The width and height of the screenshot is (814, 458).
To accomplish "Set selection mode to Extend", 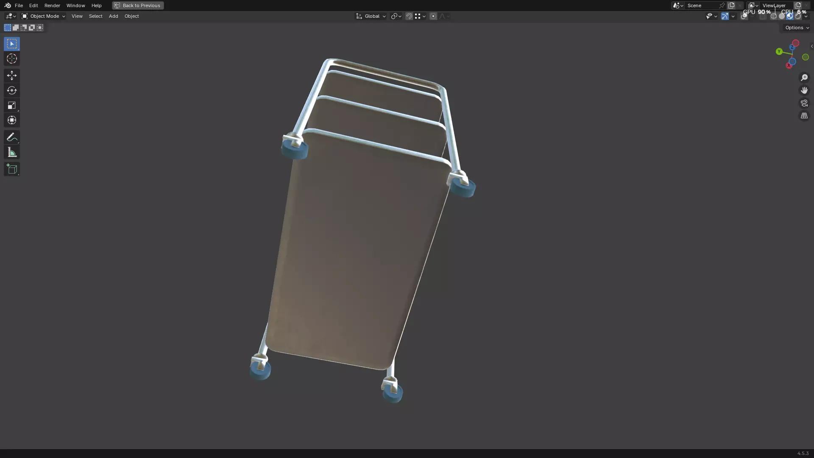I will [16, 28].
